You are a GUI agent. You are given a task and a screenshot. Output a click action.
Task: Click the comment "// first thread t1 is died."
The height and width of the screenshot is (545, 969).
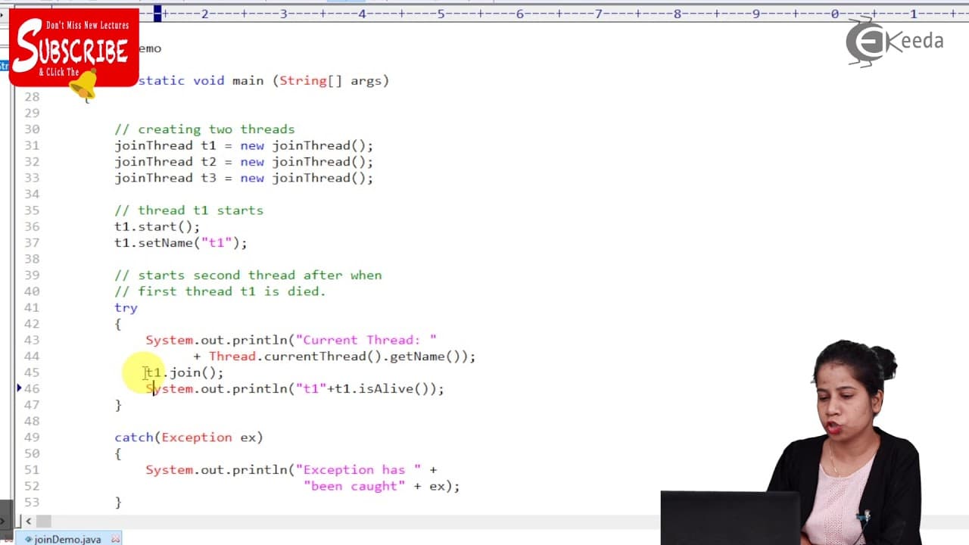click(220, 291)
